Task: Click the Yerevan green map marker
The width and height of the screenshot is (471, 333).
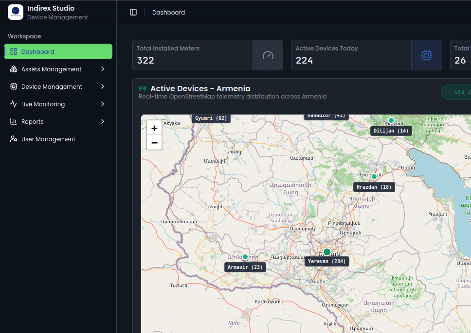Action: click(x=327, y=252)
